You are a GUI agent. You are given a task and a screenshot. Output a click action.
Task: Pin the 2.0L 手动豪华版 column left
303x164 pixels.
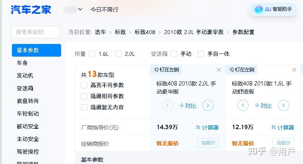pos(166,70)
